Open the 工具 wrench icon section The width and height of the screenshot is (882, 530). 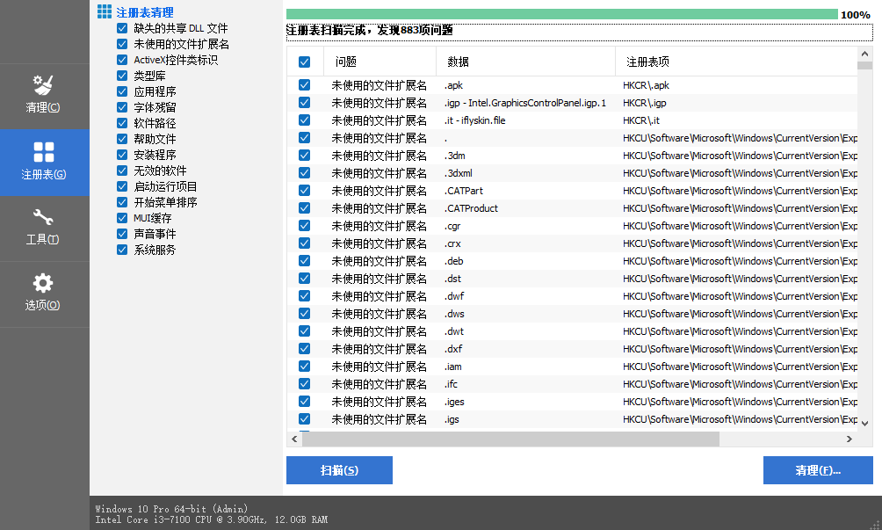tap(43, 227)
